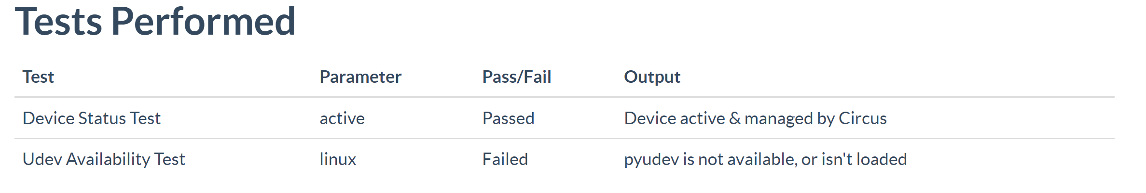The height and width of the screenshot is (193, 1146).
Task: Click the Device Status Test cell
Action: click(x=92, y=118)
